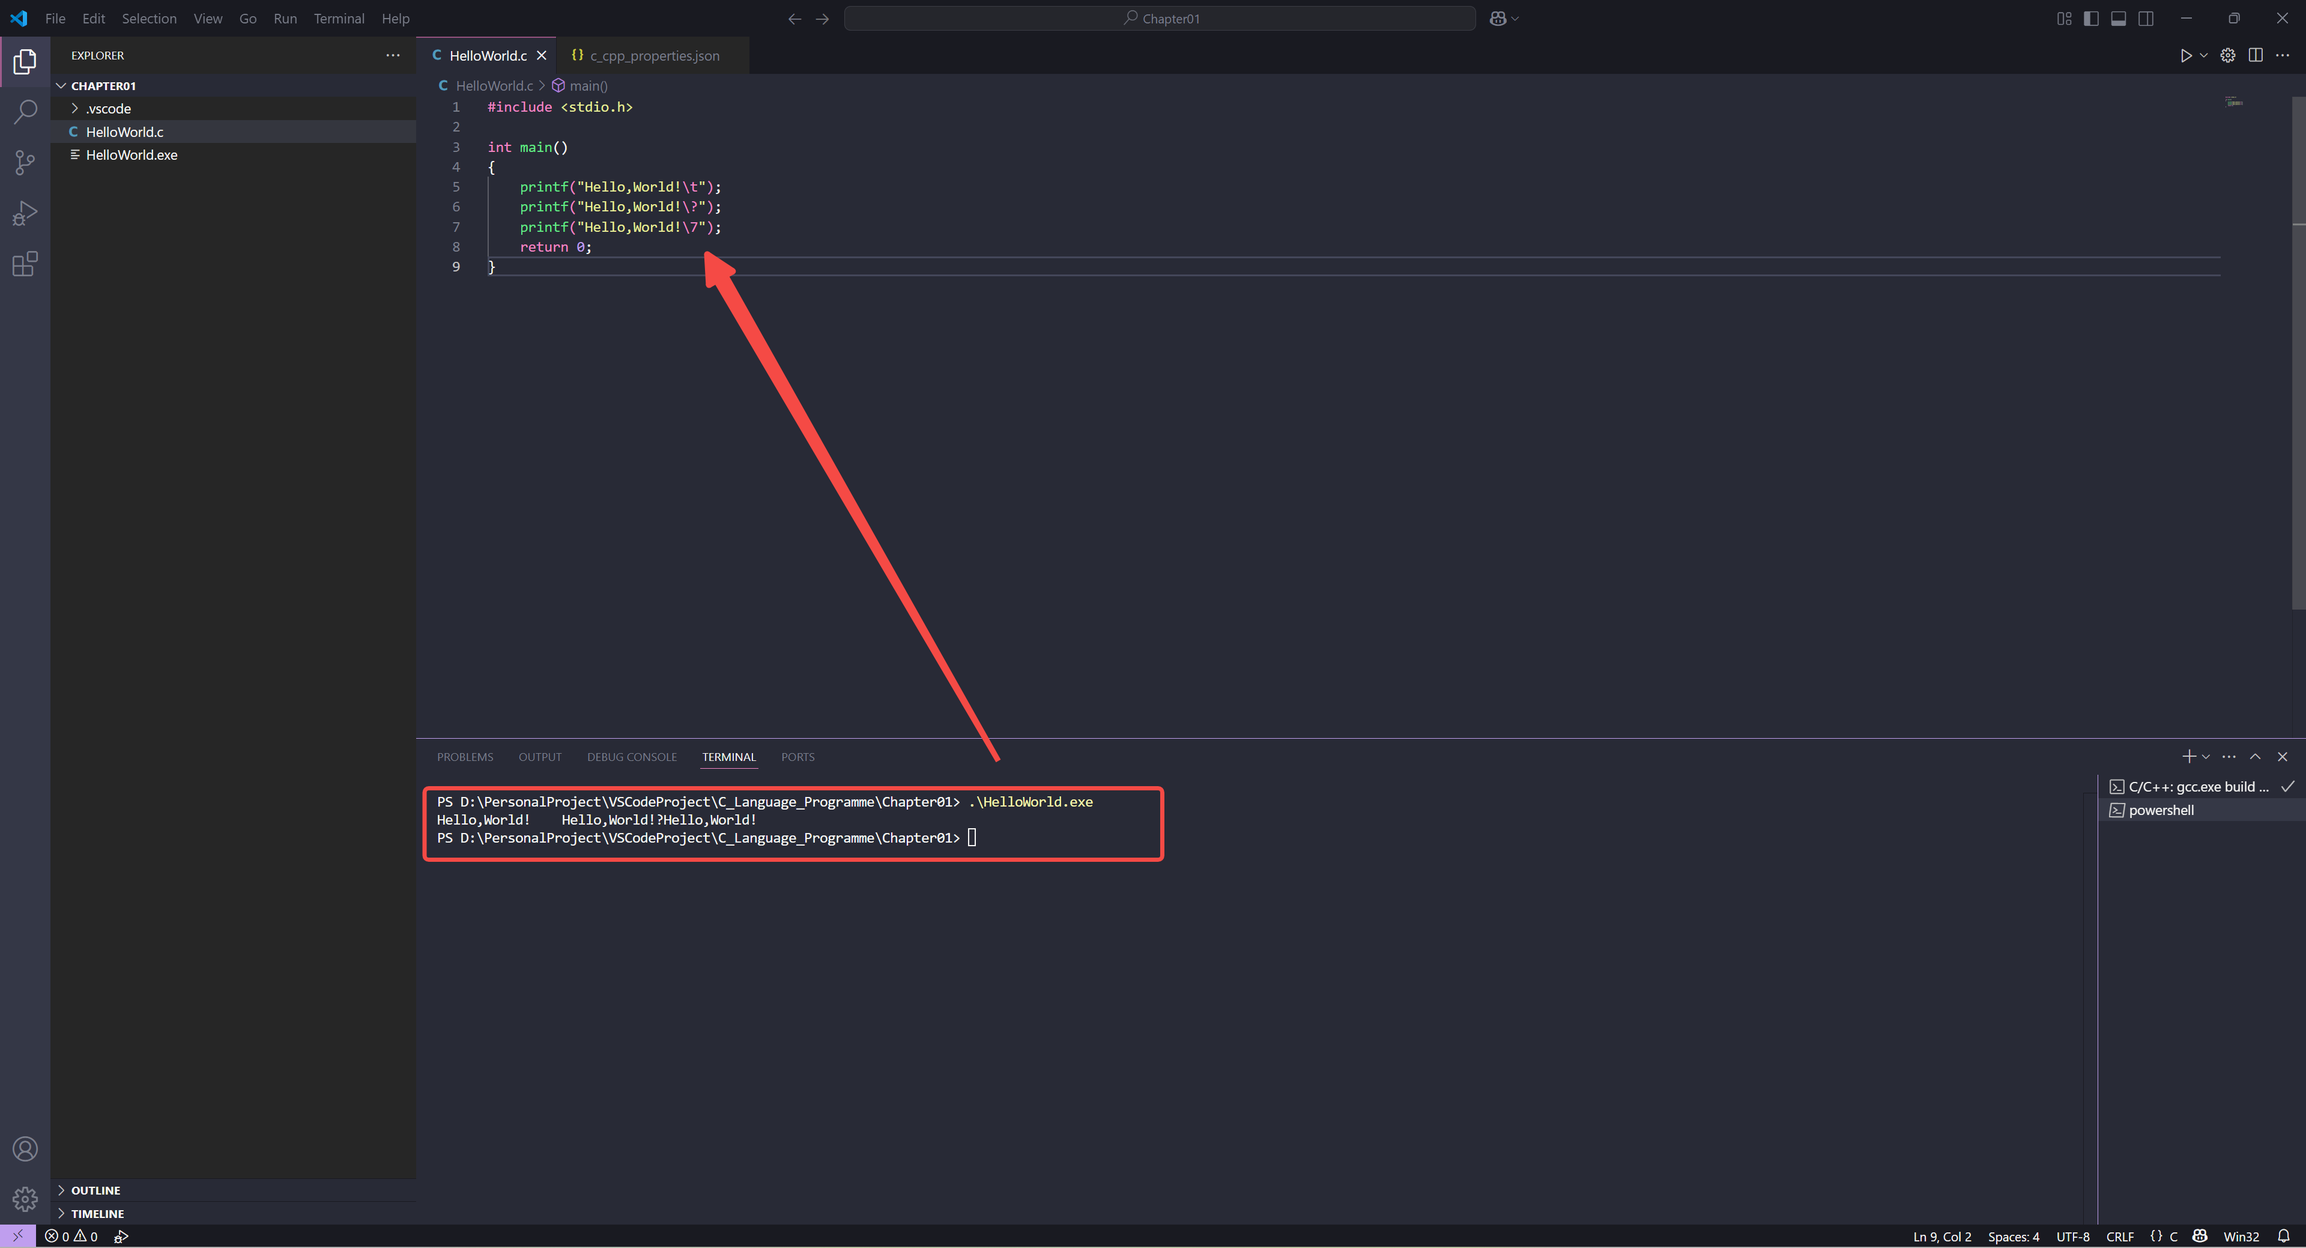Click the notifications bell in status bar
Image resolution: width=2306 pixels, height=1248 pixels.
(2283, 1237)
